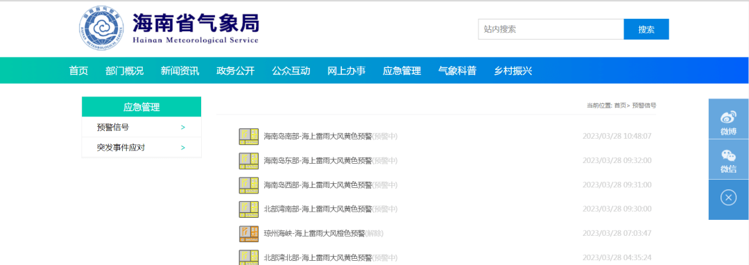The height and width of the screenshot is (265, 749).
Task: Open 乡村振兴 menu item
Action: pyautogui.click(x=513, y=71)
